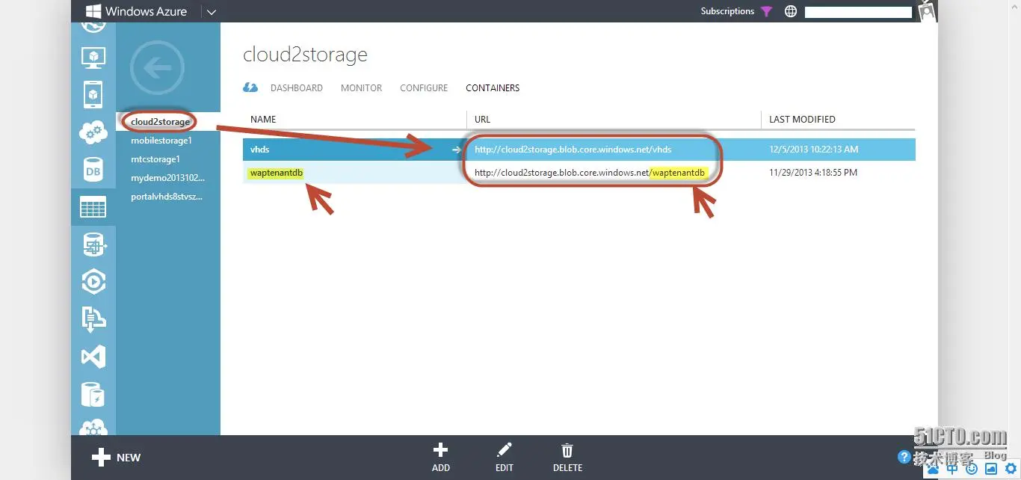Sort by the NAME column header
Viewport: 1021px width, 480px height.
click(x=263, y=120)
